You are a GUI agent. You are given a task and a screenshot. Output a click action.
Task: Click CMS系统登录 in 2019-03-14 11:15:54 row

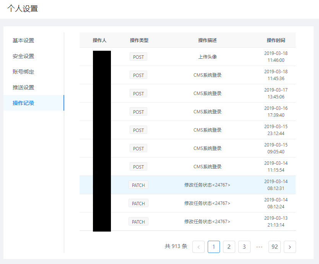click(x=207, y=167)
